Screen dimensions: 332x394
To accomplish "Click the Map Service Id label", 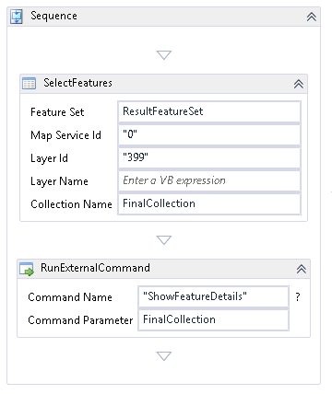I will 65,135.
